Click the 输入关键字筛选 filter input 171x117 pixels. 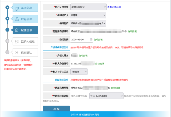tap(80, 96)
